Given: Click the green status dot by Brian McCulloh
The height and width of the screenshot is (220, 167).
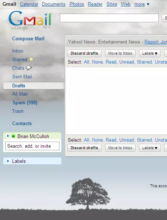Looking at the screenshot, I should click(x=13, y=136).
